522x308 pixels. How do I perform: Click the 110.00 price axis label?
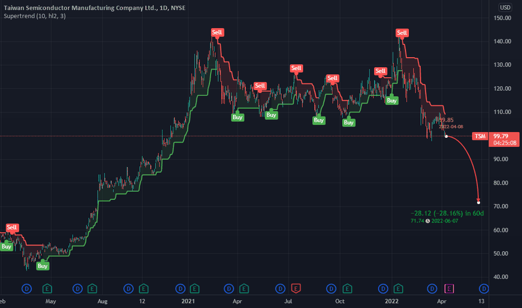coord(502,112)
